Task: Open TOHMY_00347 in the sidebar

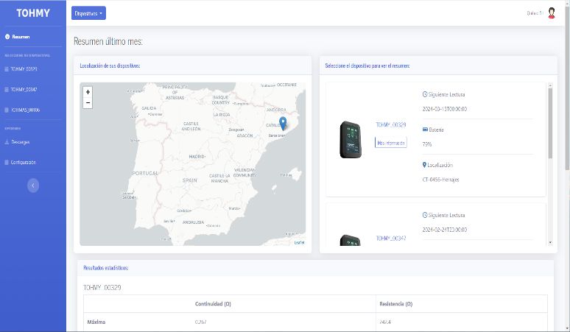Action: tap(24, 89)
